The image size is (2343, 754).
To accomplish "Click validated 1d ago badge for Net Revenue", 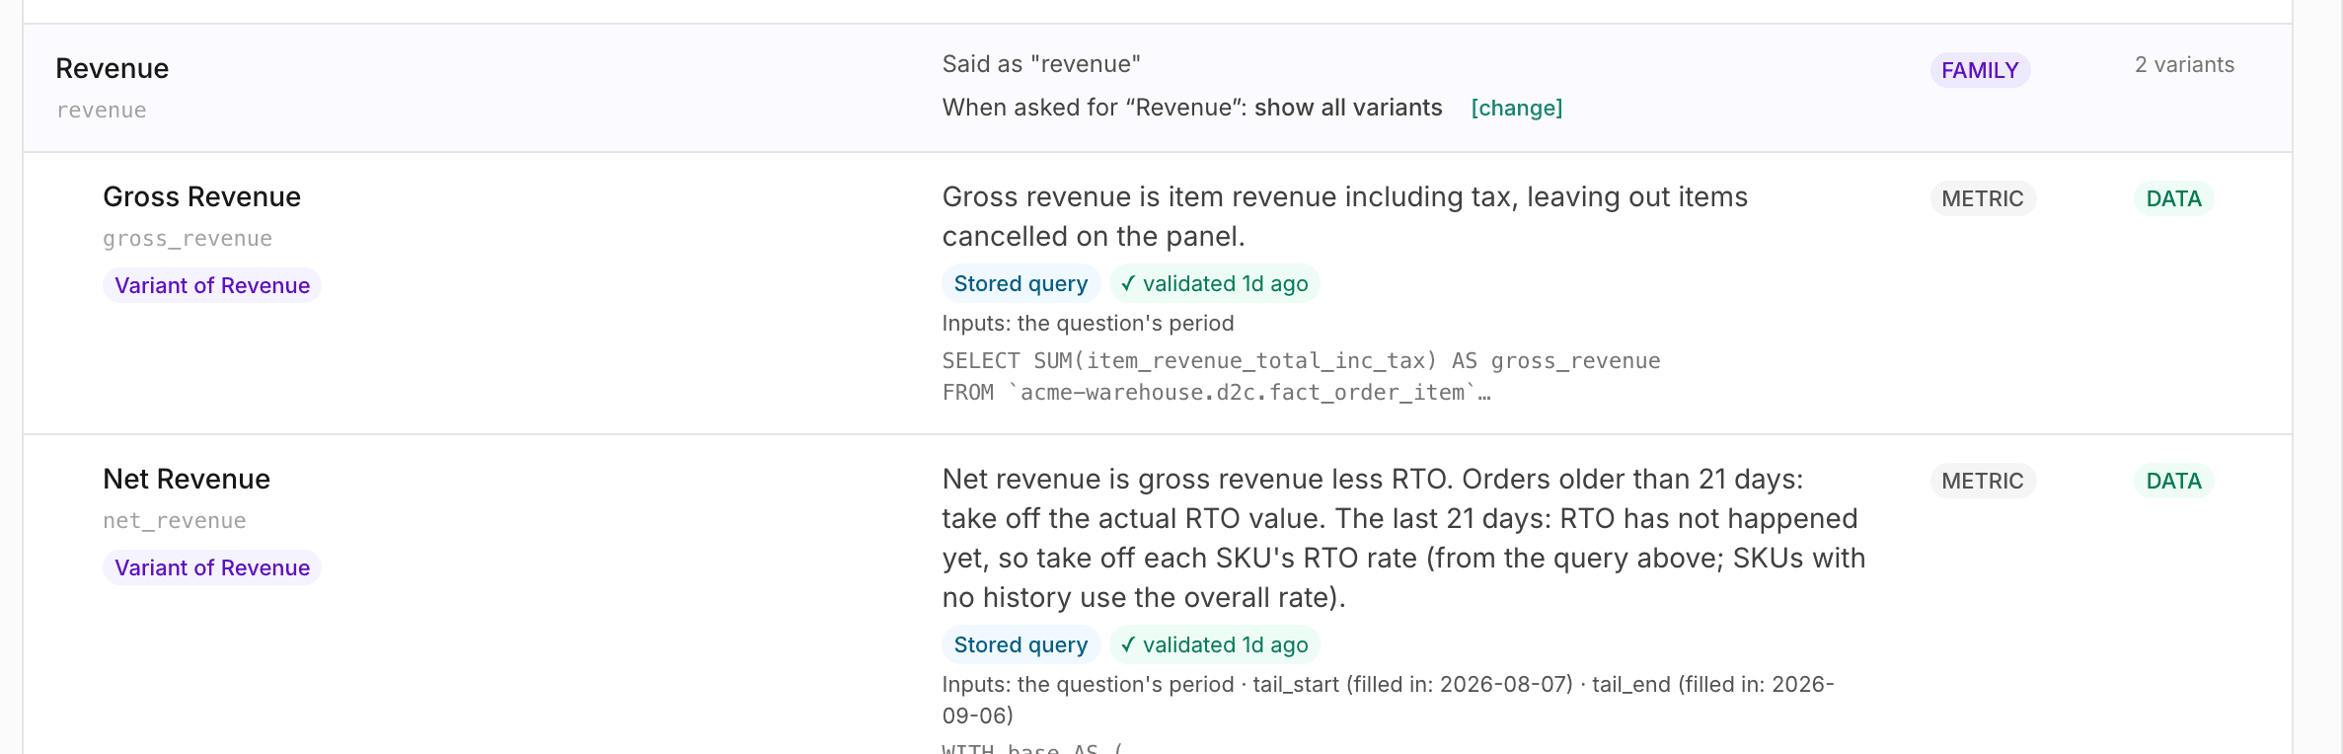I will 1214,644.
